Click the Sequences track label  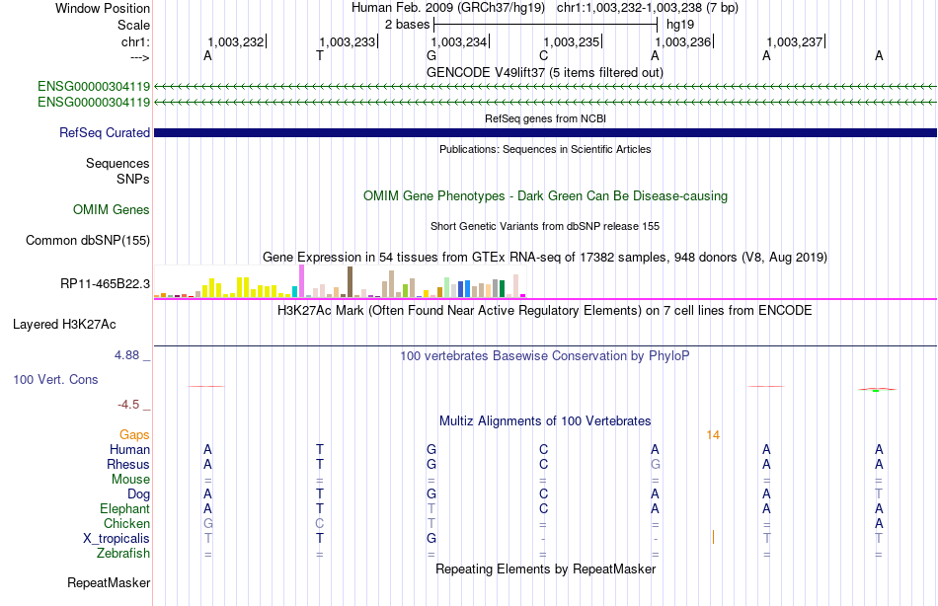coord(117,163)
